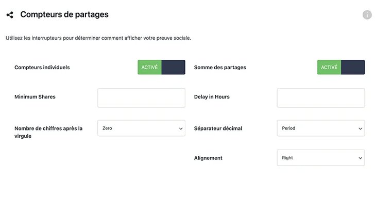Focus the Delay in Hours input field
Screen dimensions: 376x212
321,98
